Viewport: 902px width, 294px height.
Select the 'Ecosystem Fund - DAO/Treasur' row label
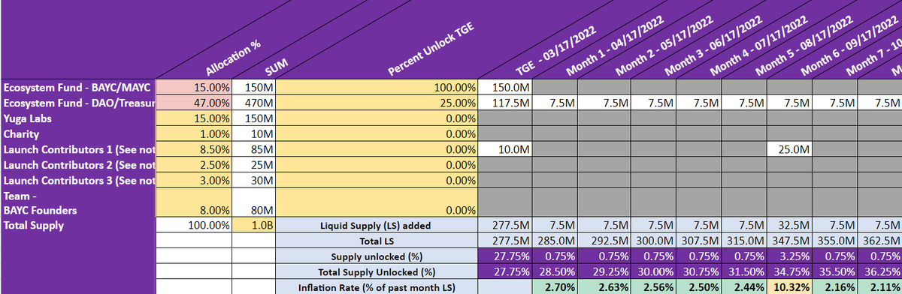[x=77, y=103]
